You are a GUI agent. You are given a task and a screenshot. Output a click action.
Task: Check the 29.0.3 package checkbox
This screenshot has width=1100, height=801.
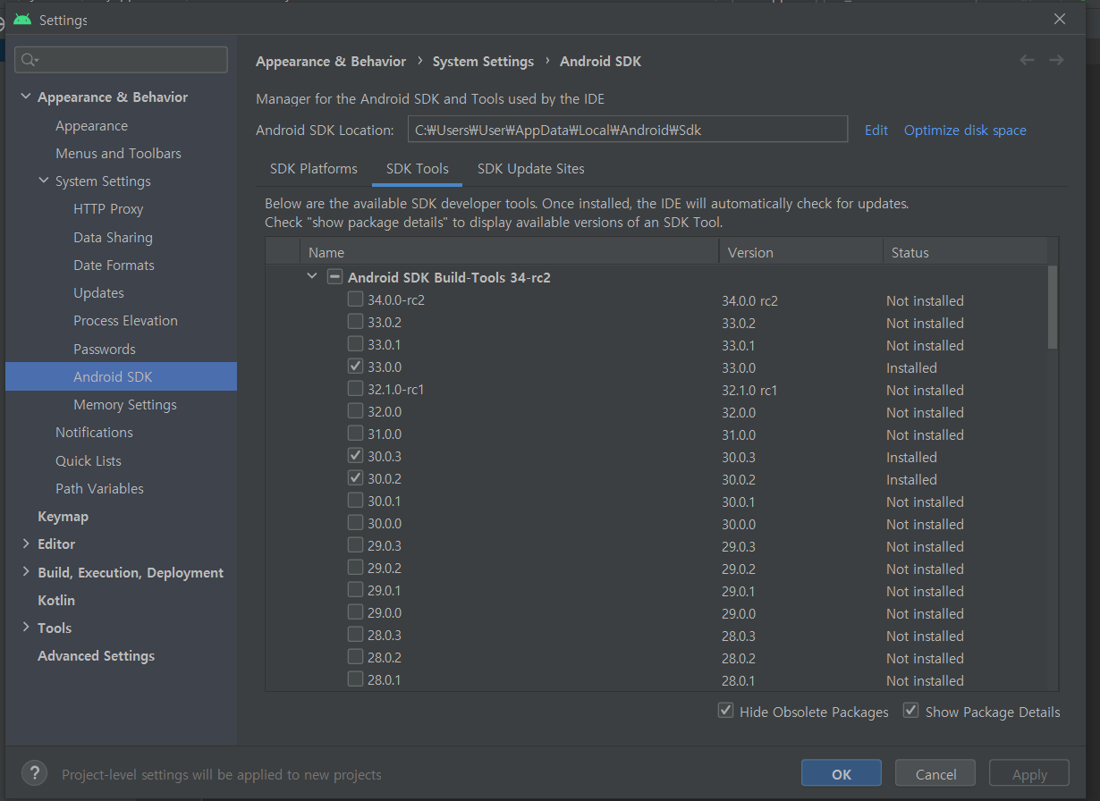click(355, 545)
